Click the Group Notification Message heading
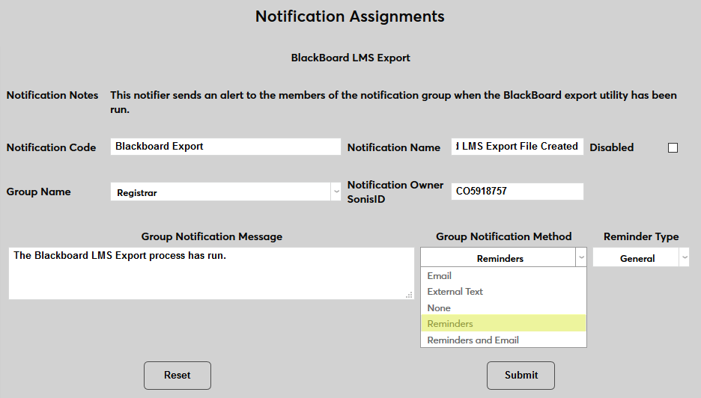The width and height of the screenshot is (701, 398). point(212,236)
